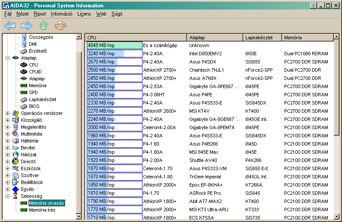This screenshot has width=342, height=222.
Task: Click the Forward arrow toolbar icon
Action: coord(27,25)
